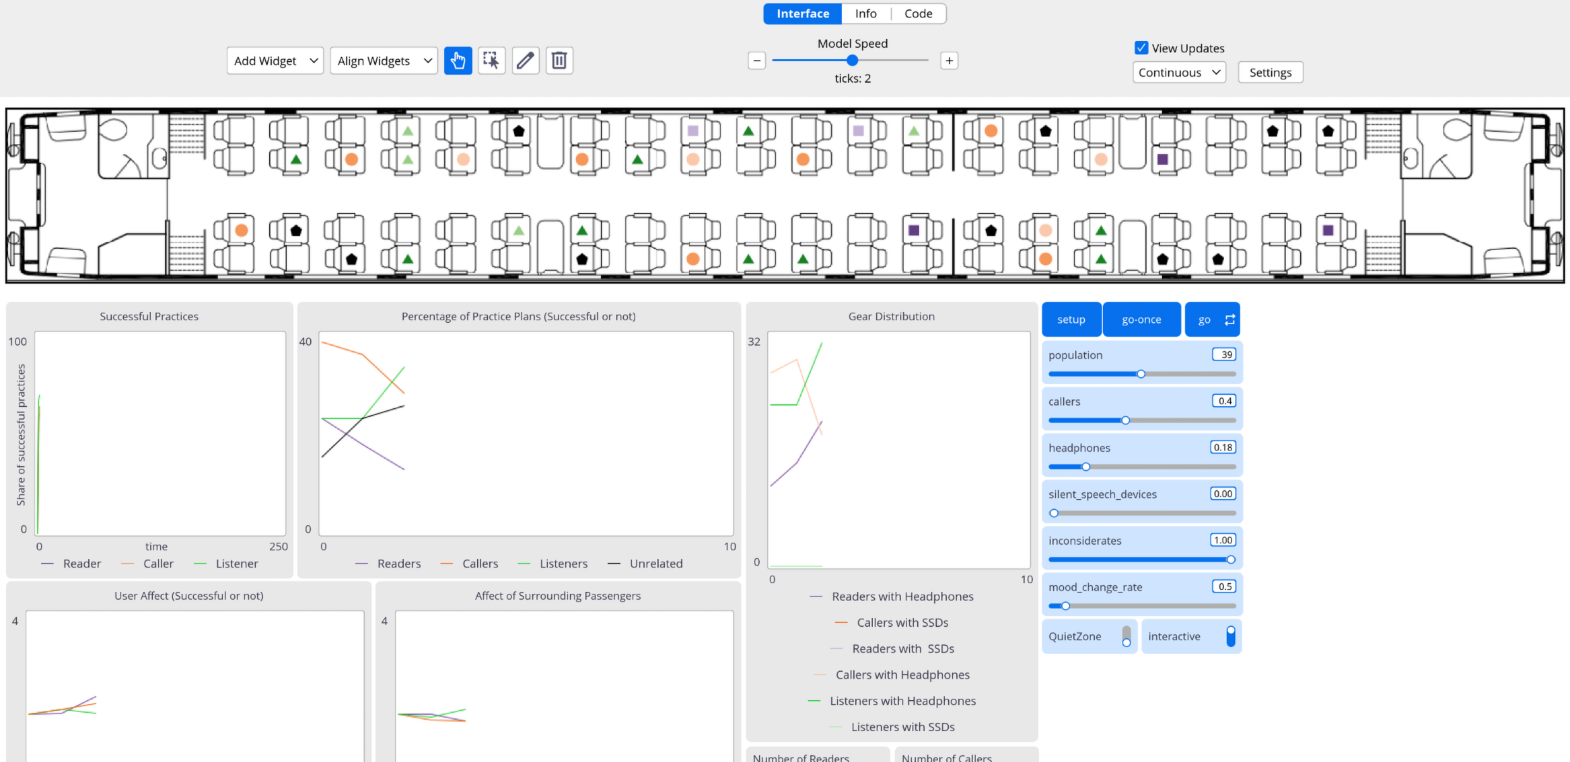The width and height of the screenshot is (1570, 762).
Task: Click the go-once button
Action: [x=1141, y=319]
